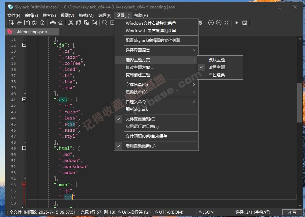Click line number 44 in the gutter
The width and height of the screenshot is (305, 217).
pyautogui.click(x=13, y=118)
